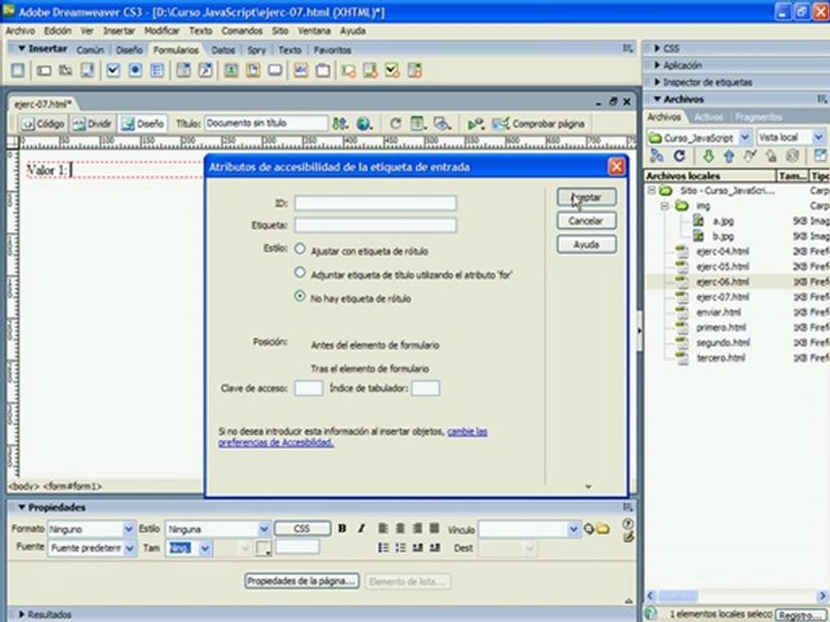Viewport: 830px width, 622px height.
Task: Insert a Radio Button form element
Action: 135,70
